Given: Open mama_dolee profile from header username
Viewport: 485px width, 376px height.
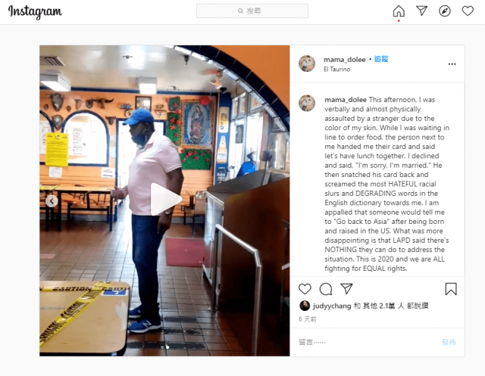Looking at the screenshot, I should tap(344, 59).
